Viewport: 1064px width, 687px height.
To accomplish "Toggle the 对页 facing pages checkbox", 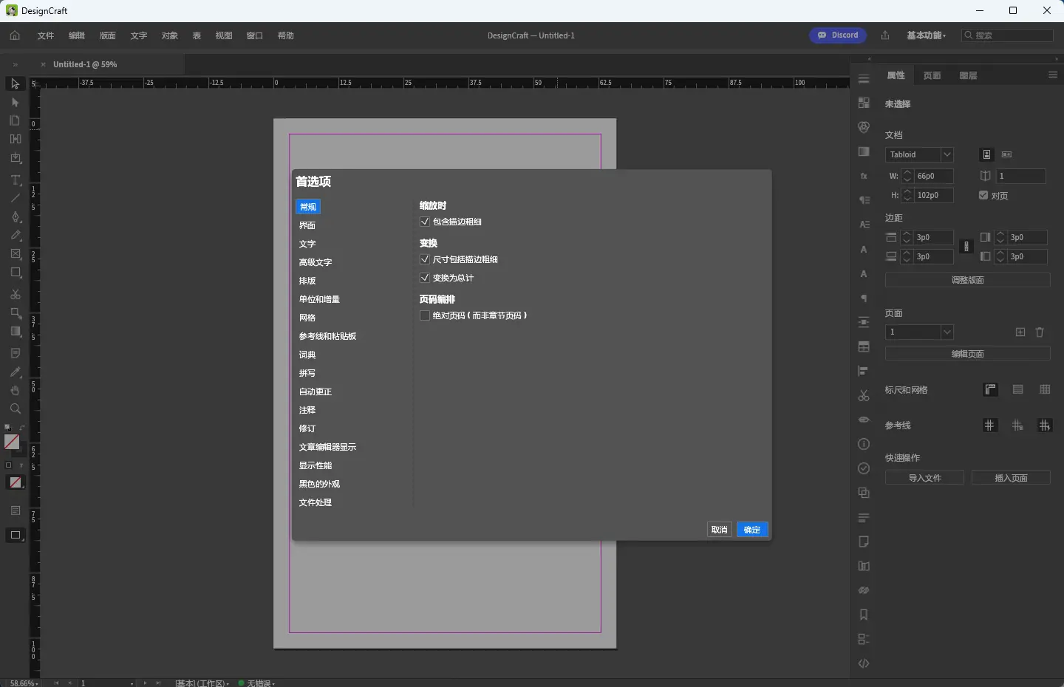I will click(x=983, y=195).
